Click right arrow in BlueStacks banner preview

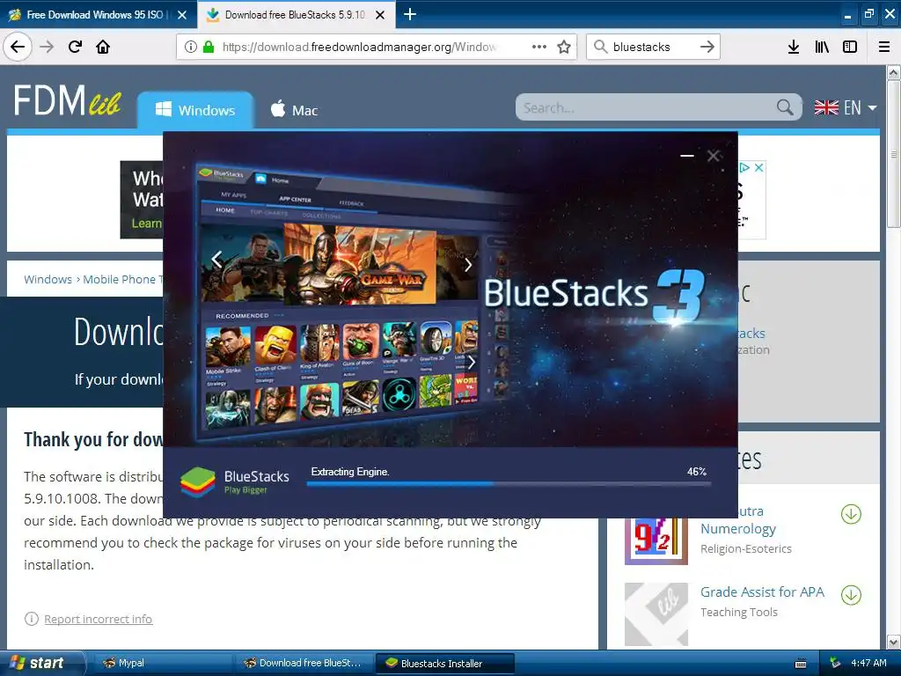468,264
